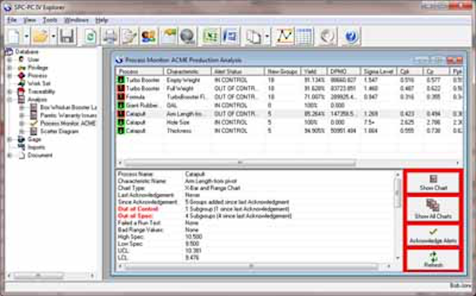Click the Database root icon in tree
Screen dimensions: 476x296
(9, 51)
